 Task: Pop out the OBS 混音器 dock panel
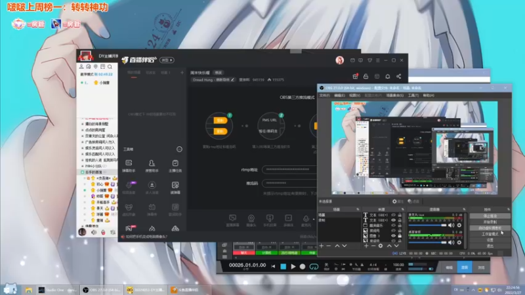(464, 209)
